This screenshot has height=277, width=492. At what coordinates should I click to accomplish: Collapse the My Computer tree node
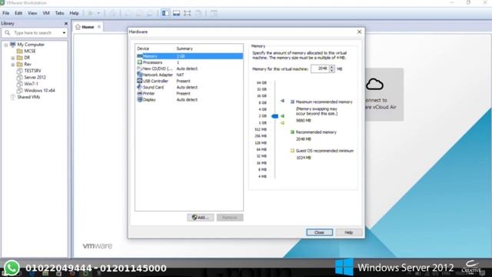(6, 45)
